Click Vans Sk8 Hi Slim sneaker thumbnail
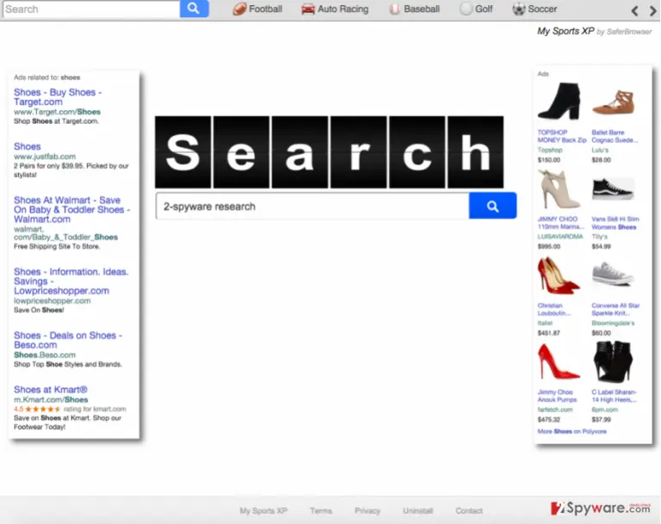661x524 pixels. 613,188
